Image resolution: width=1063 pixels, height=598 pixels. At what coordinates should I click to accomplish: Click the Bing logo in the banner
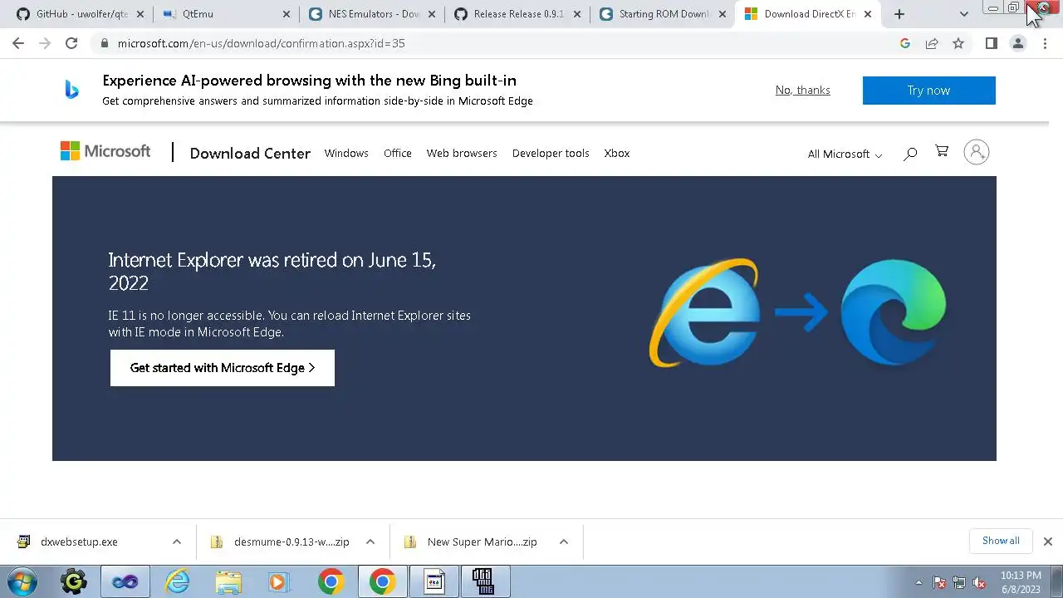pos(72,90)
